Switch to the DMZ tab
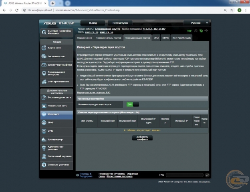250x192 pixels. pyautogui.click(x=156, y=38)
